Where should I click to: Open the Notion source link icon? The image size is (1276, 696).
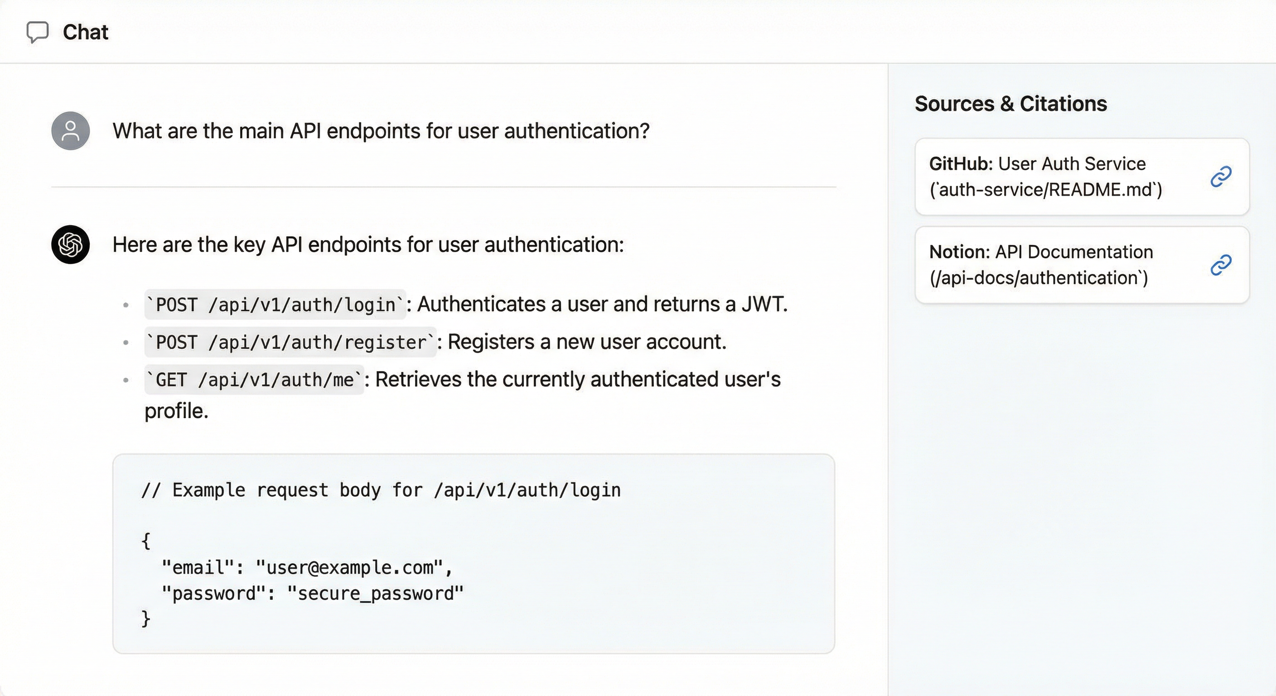pos(1221,265)
